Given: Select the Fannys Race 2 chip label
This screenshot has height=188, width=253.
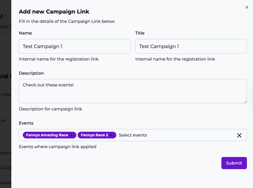Looking at the screenshot, I should coord(94,135).
